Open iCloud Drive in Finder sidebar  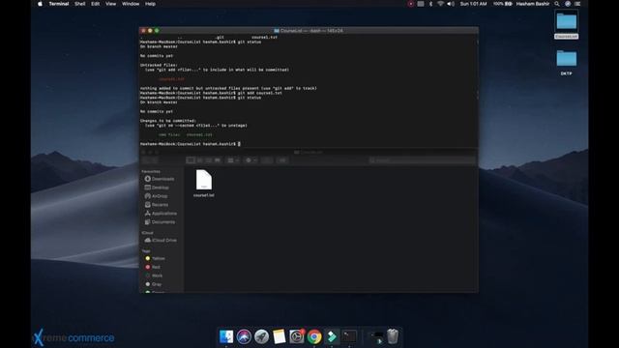point(161,241)
